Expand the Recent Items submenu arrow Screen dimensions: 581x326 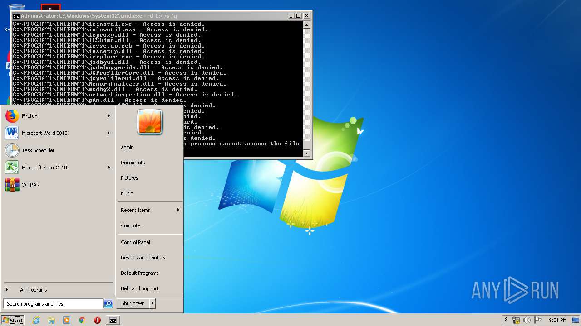tap(178, 210)
